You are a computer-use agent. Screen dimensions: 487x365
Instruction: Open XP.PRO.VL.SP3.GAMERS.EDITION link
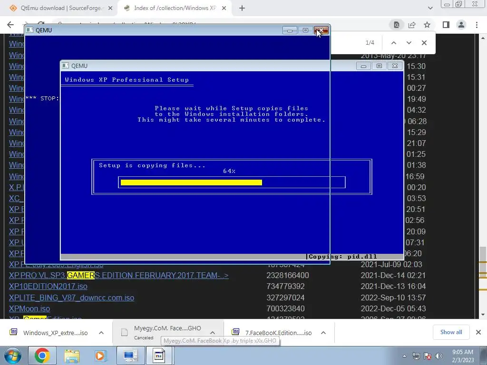(x=118, y=275)
